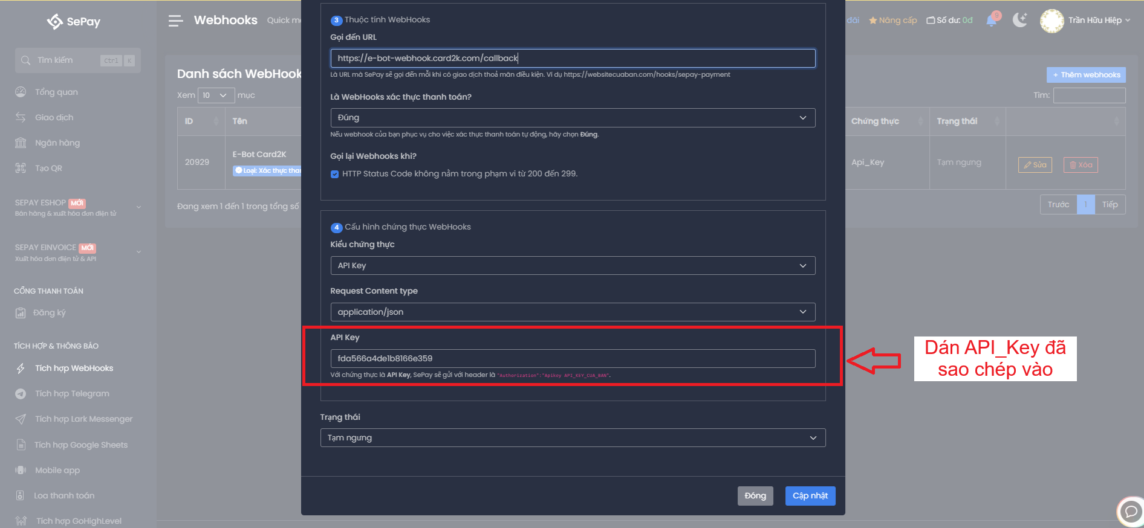This screenshot has height=528, width=1144.
Task: Open the Kiểu chứng thực dropdown
Action: (572, 266)
